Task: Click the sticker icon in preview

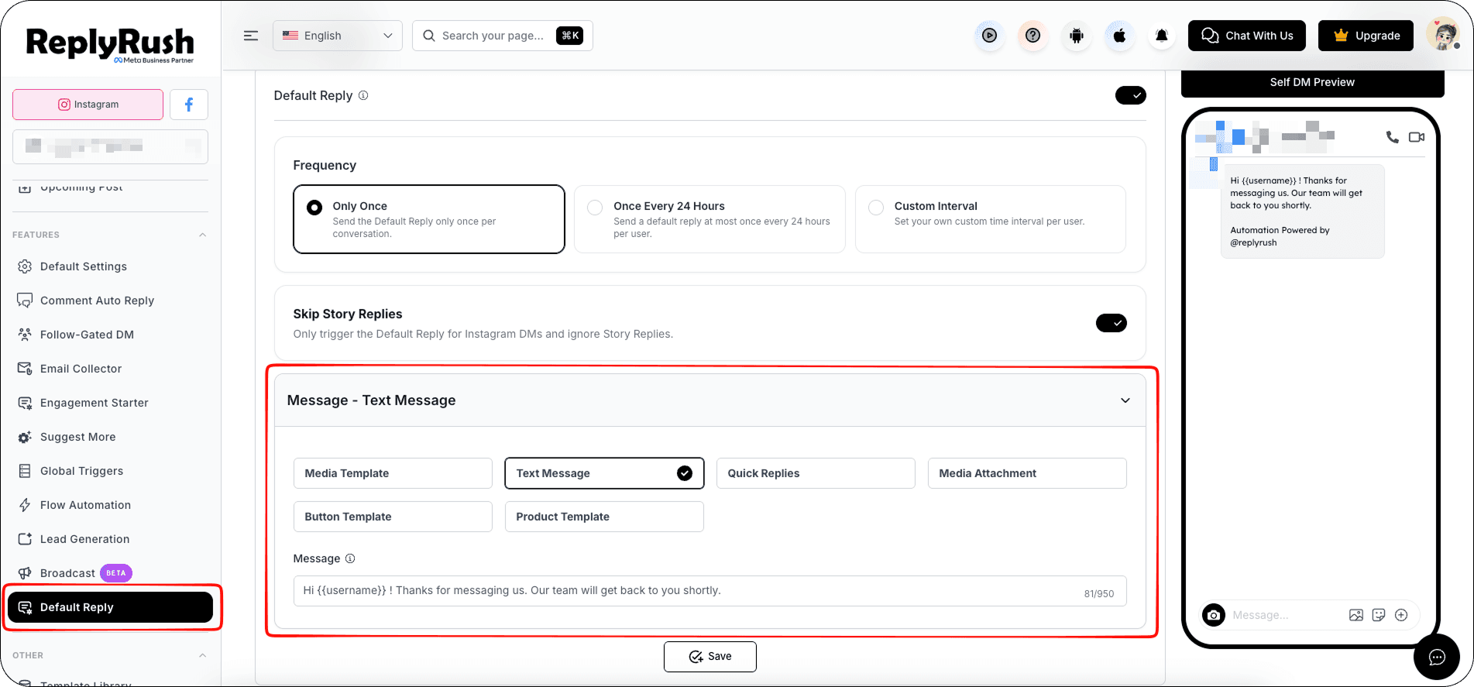Action: pos(1379,615)
